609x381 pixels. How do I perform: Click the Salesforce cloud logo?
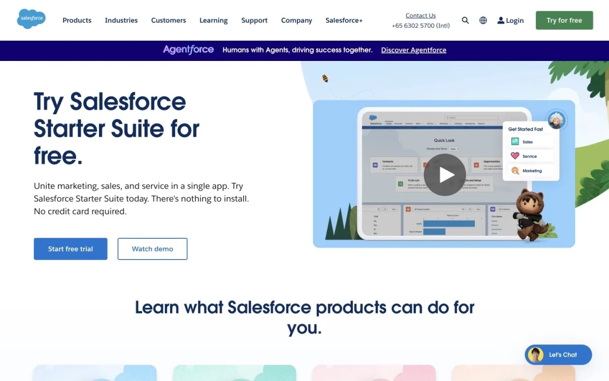pos(31,18)
